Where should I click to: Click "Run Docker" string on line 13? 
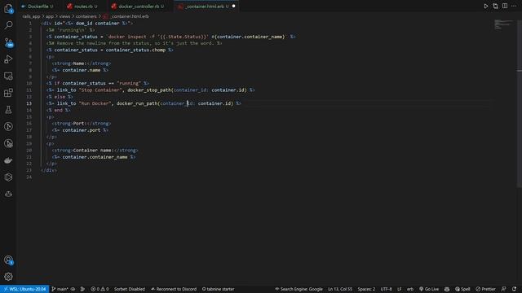coord(95,103)
